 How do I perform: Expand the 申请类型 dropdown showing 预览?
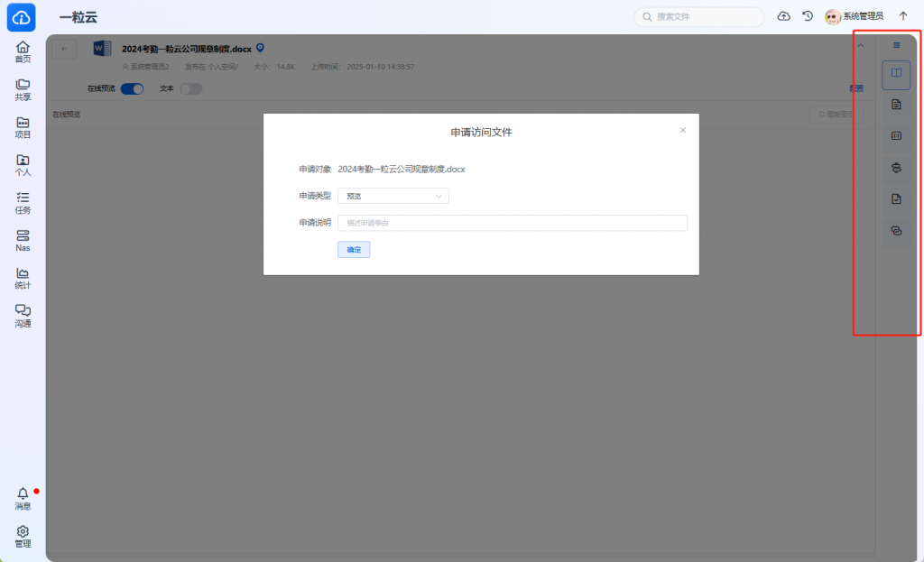pos(393,196)
